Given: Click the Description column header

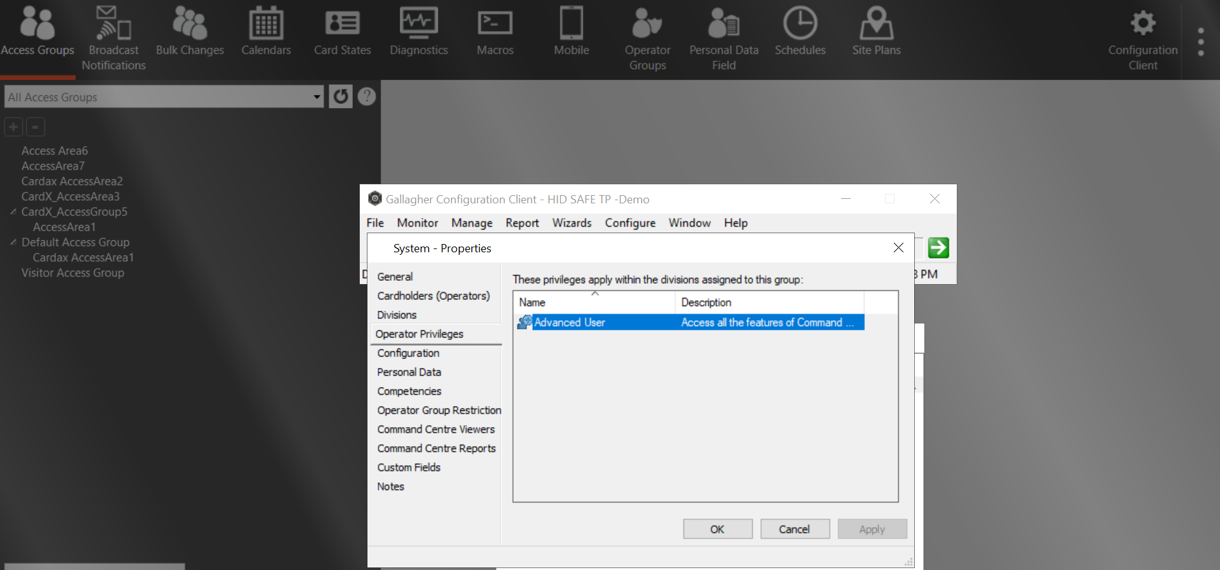Looking at the screenshot, I should [x=769, y=302].
